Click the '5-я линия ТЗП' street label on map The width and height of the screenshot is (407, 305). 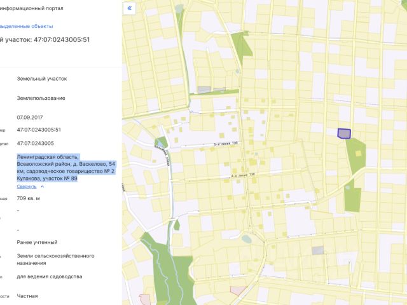click(226, 144)
